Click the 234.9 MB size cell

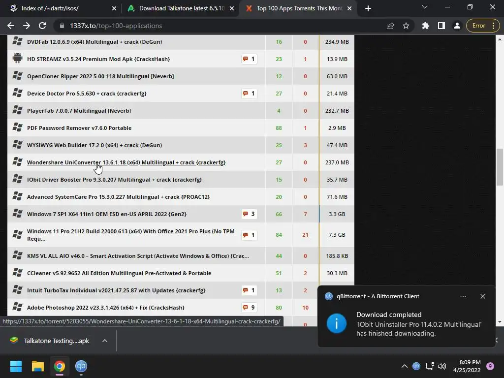pos(337,42)
